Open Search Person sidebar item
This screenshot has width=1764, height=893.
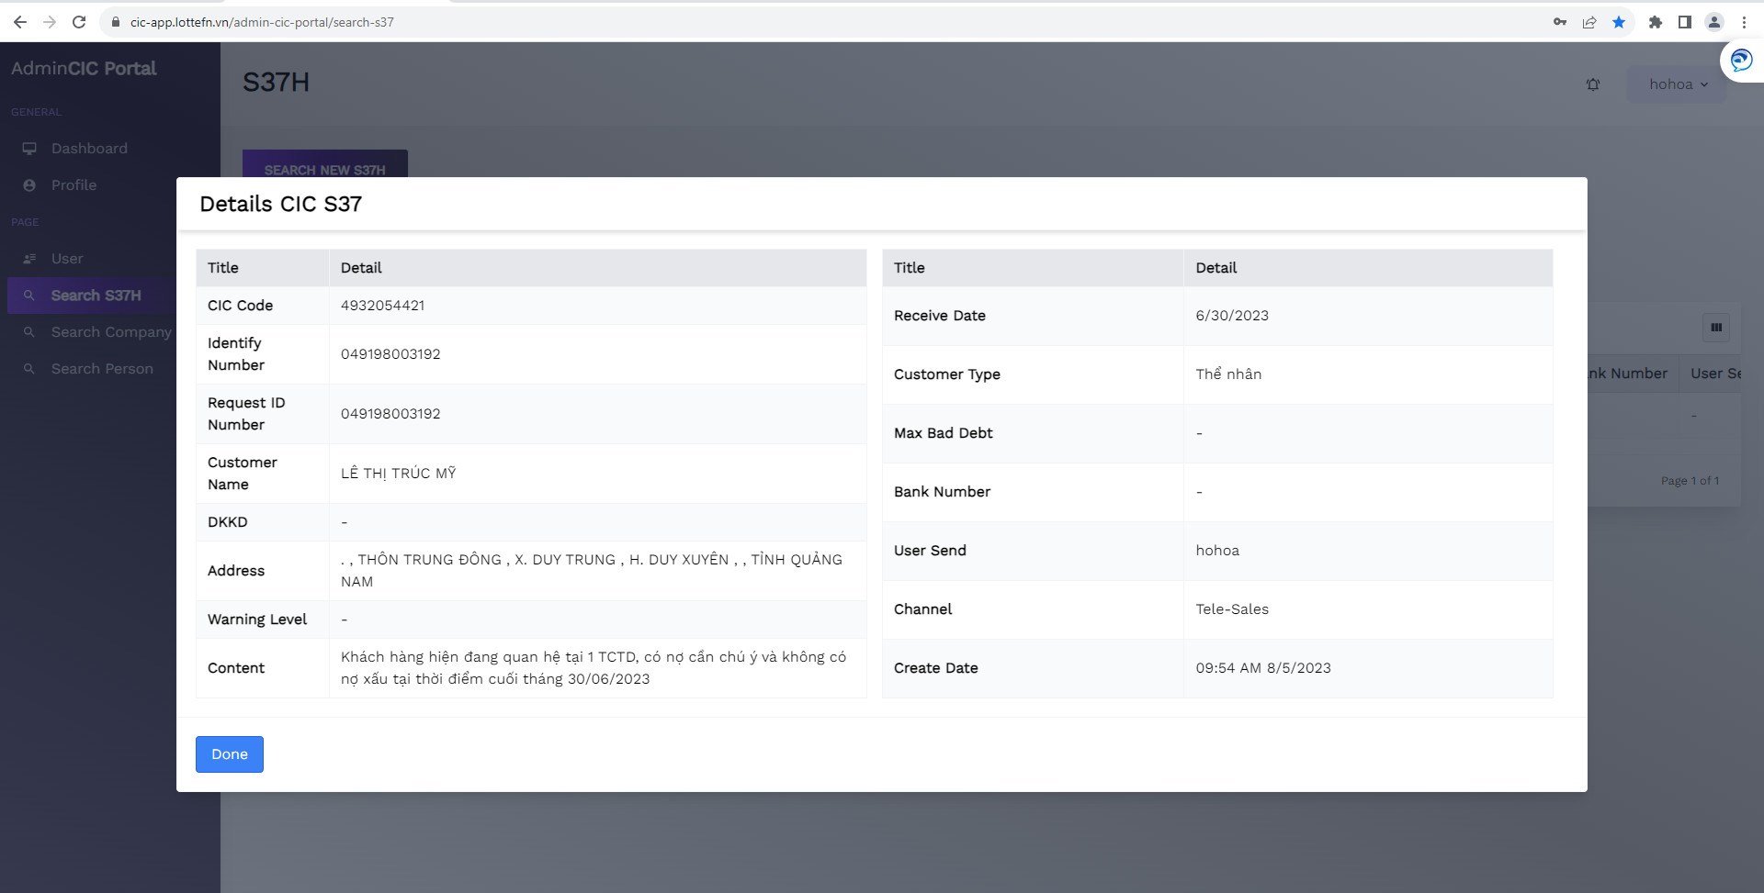(x=102, y=369)
